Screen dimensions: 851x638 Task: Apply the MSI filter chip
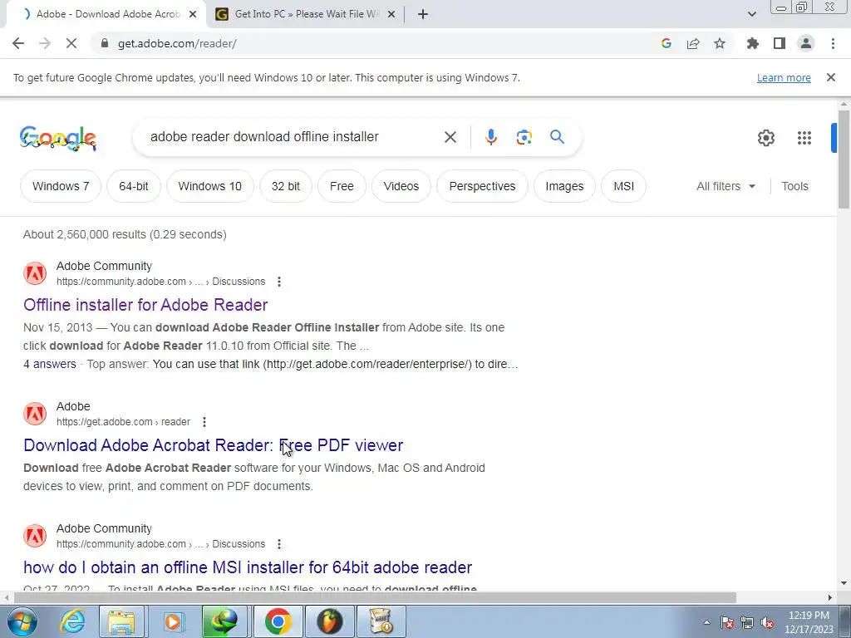[623, 186]
